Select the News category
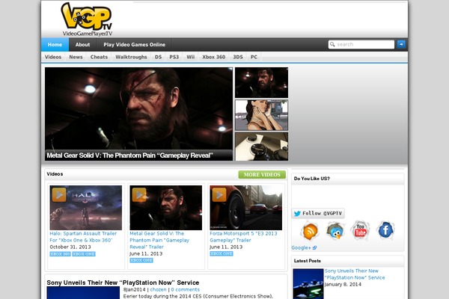 point(76,57)
